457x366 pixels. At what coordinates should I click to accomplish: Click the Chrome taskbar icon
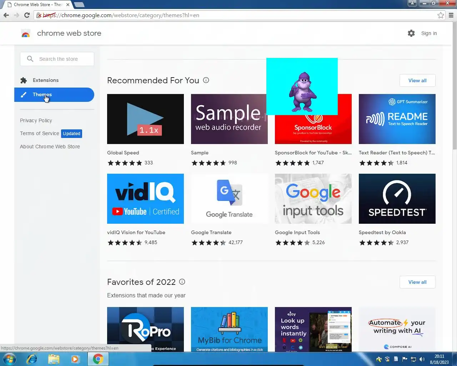coord(98,359)
